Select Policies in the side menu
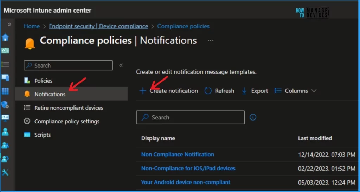The width and height of the screenshot is (360, 192). click(43, 81)
